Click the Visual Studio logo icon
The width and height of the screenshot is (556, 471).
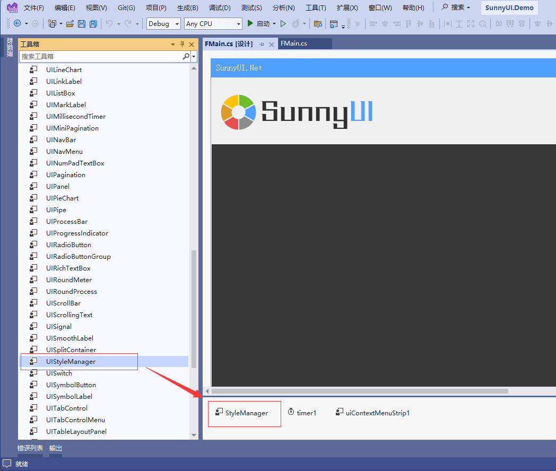point(12,7)
